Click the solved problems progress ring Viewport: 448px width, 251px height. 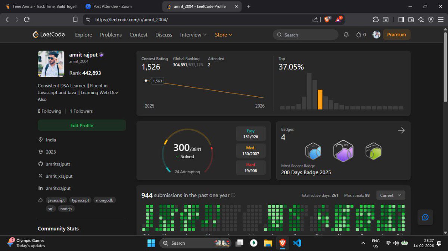point(187,151)
